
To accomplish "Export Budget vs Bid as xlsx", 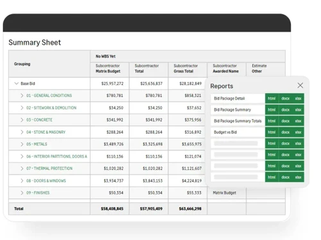I will pyautogui.click(x=298, y=132).
